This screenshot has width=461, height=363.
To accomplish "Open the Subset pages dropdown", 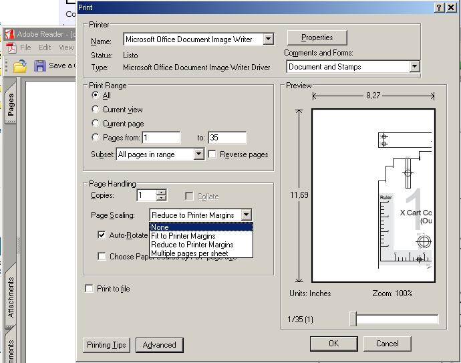I will 198,154.
